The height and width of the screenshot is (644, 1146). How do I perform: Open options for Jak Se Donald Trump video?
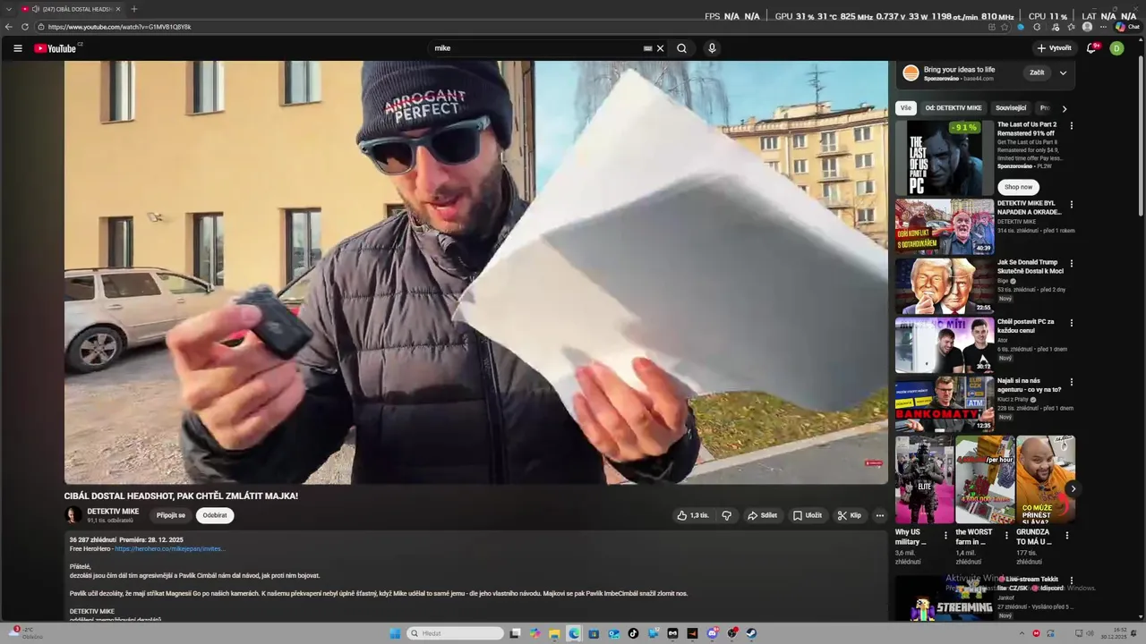tap(1071, 264)
